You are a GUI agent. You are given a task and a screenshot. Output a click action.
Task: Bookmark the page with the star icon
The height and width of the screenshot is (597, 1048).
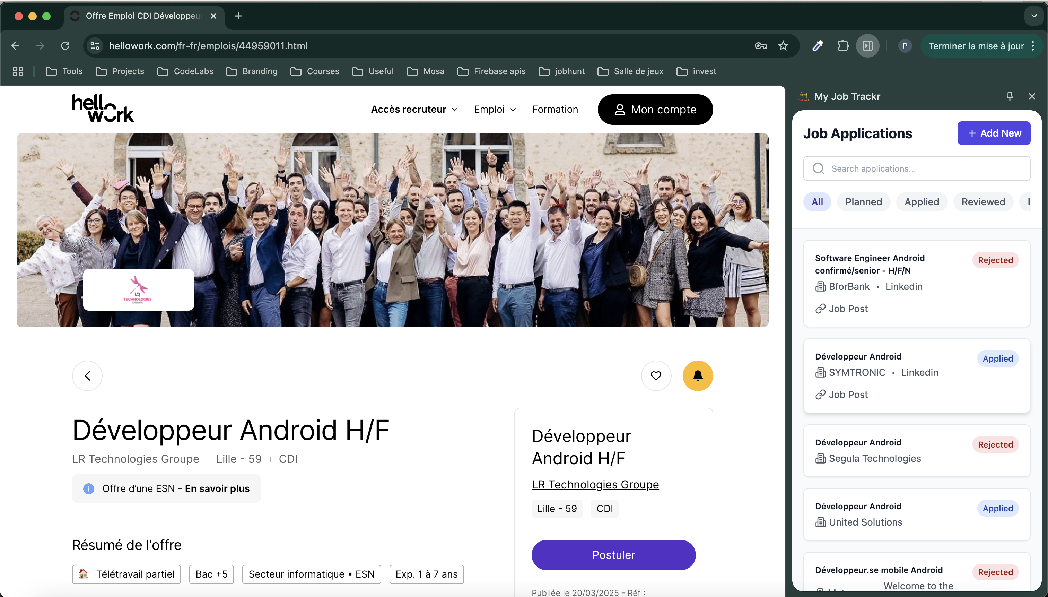(x=783, y=45)
